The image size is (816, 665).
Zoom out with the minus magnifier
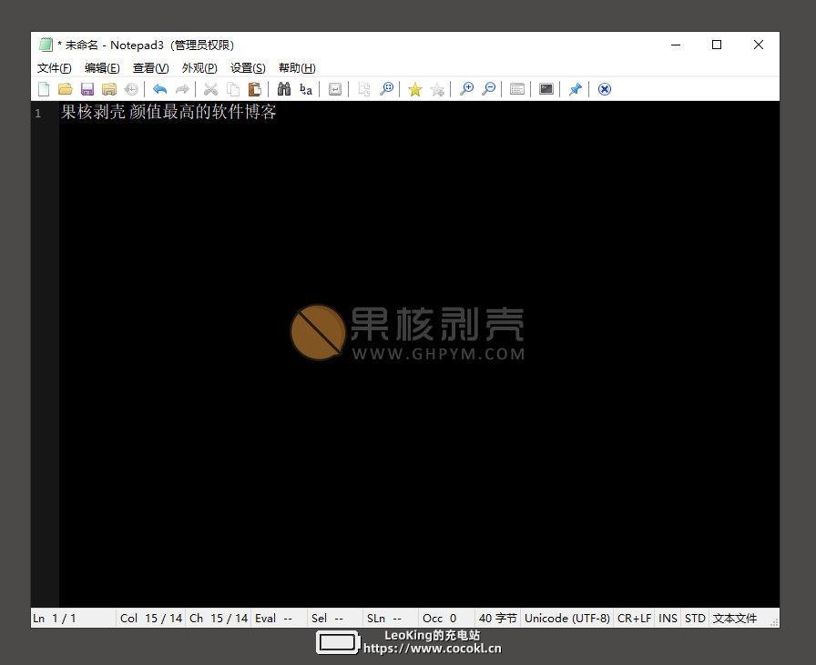488,89
